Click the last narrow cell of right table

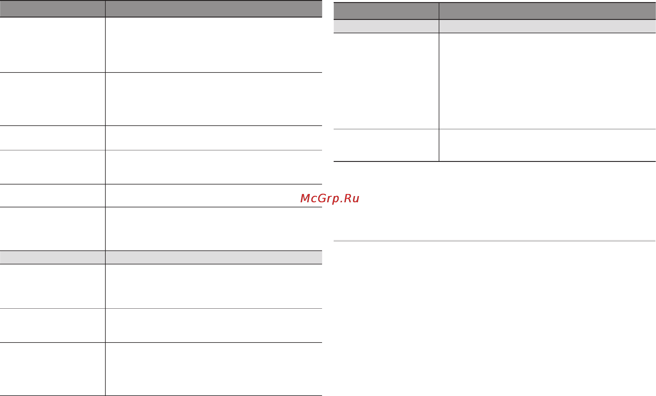[386, 145]
